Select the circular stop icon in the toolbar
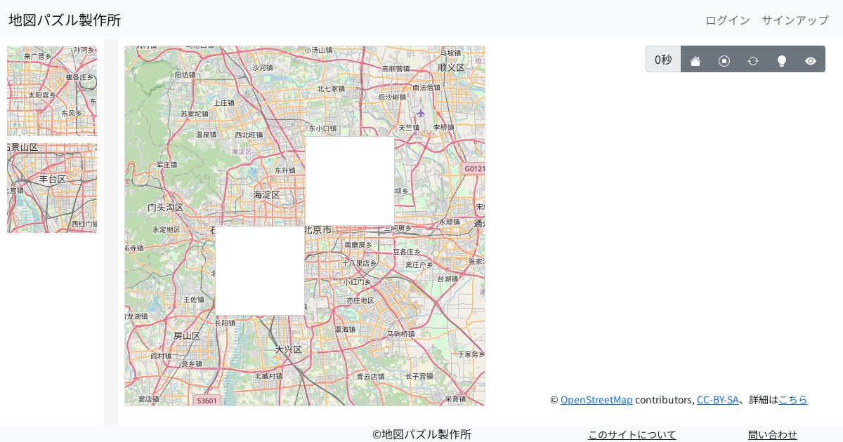The height and width of the screenshot is (442, 843). point(724,60)
